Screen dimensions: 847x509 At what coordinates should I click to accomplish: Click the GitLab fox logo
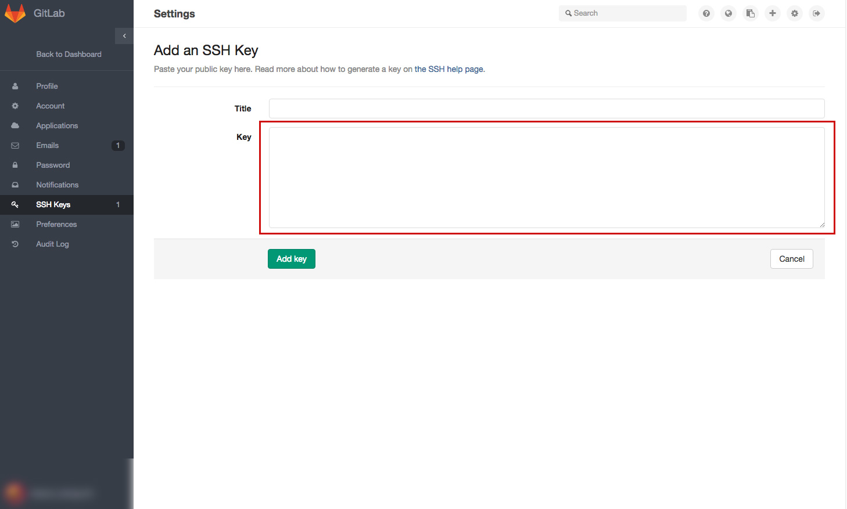(15, 12)
